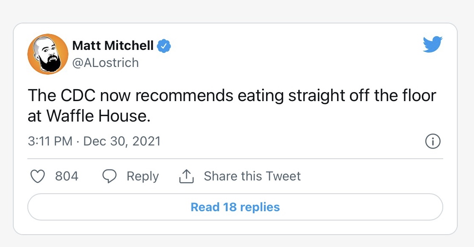
Task: Click the 3:11 PM timestamp
Action: tap(50, 141)
